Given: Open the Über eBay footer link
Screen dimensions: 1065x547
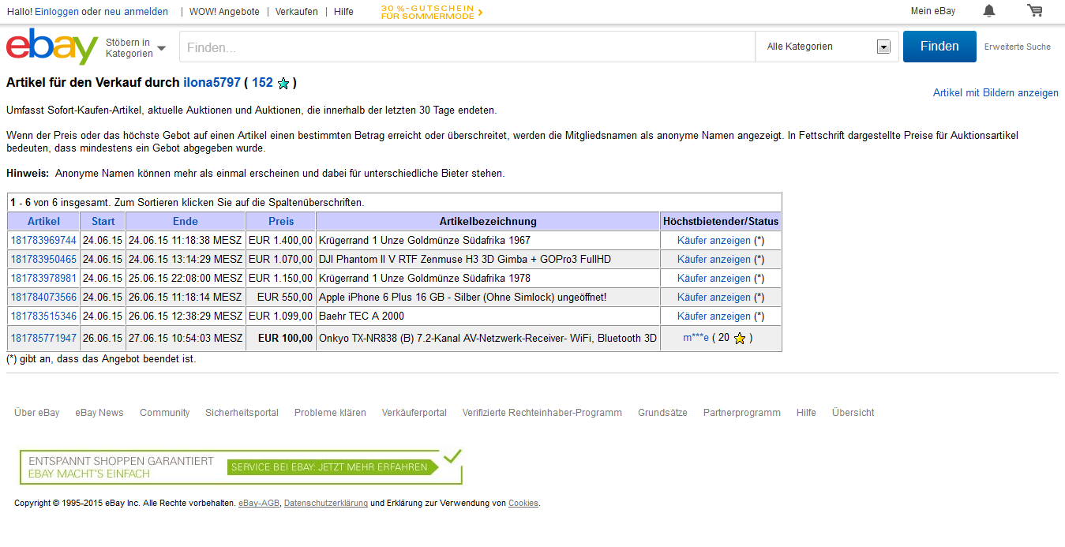Looking at the screenshot, I should (x=37, y=413).
